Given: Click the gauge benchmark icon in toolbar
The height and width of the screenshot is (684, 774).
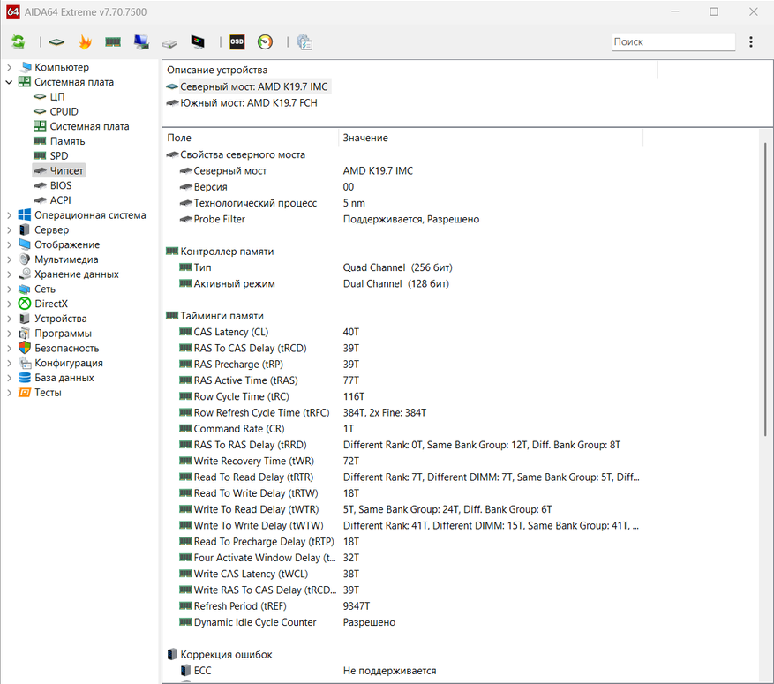Looking at the screenshot, I should coord(265,41).
